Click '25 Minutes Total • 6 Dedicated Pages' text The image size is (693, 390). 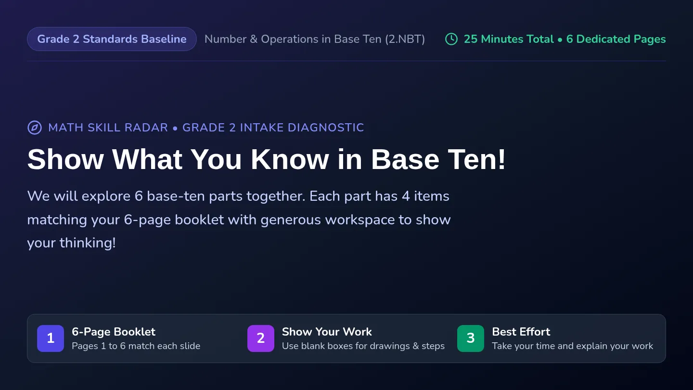565,39
